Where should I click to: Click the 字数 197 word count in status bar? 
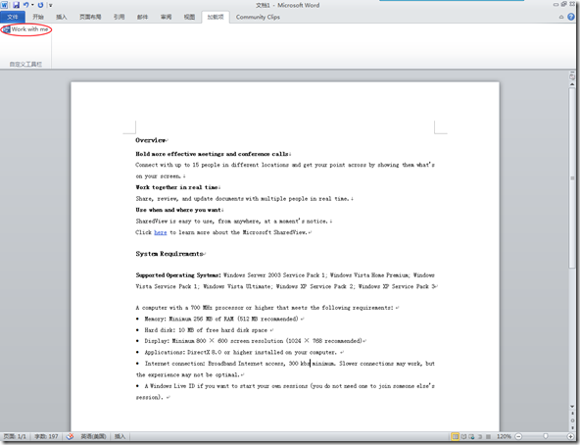pyautogui.click(x=46, y=436)
